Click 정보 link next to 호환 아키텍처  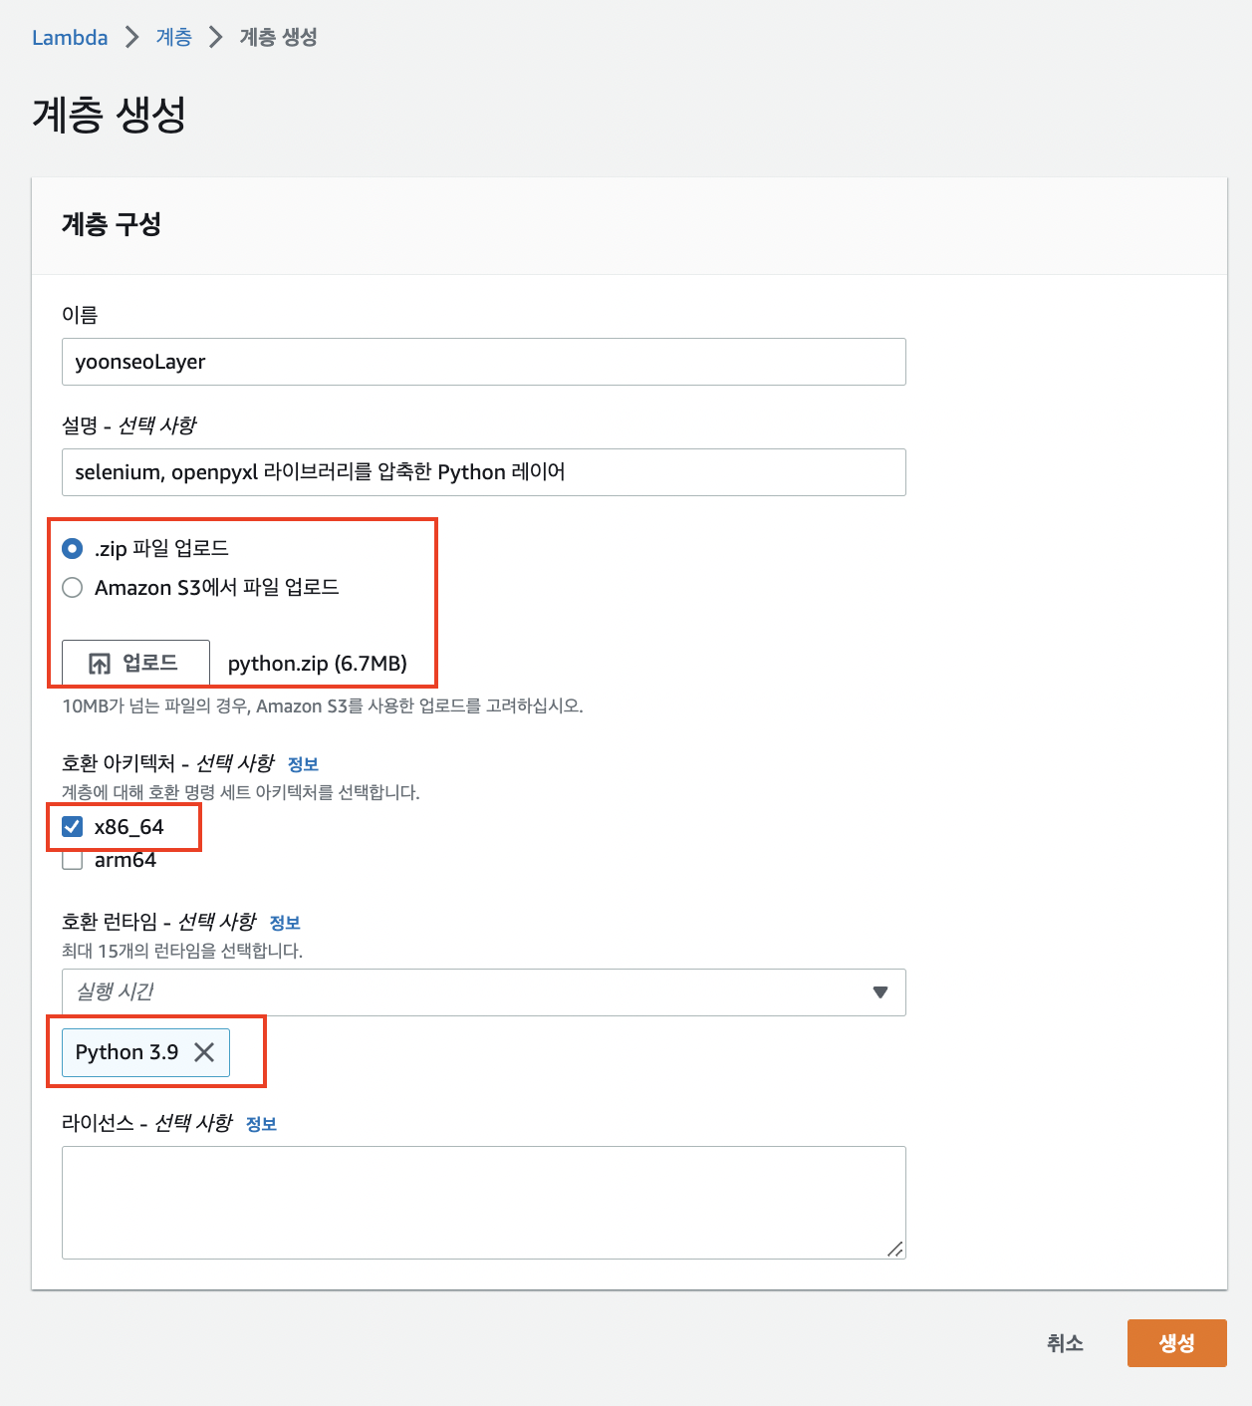coord(303,764)
